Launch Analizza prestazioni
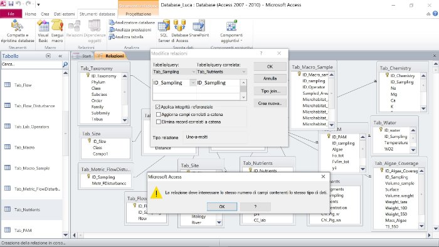439x247 pixels. pos(130,29)
